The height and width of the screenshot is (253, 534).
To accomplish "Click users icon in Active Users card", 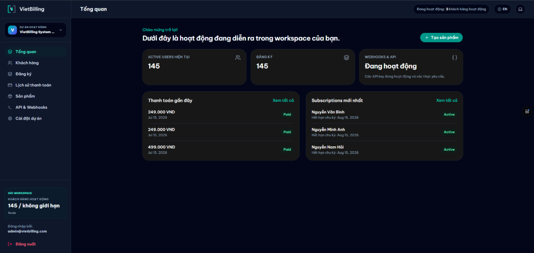I will tap(238, 57).
